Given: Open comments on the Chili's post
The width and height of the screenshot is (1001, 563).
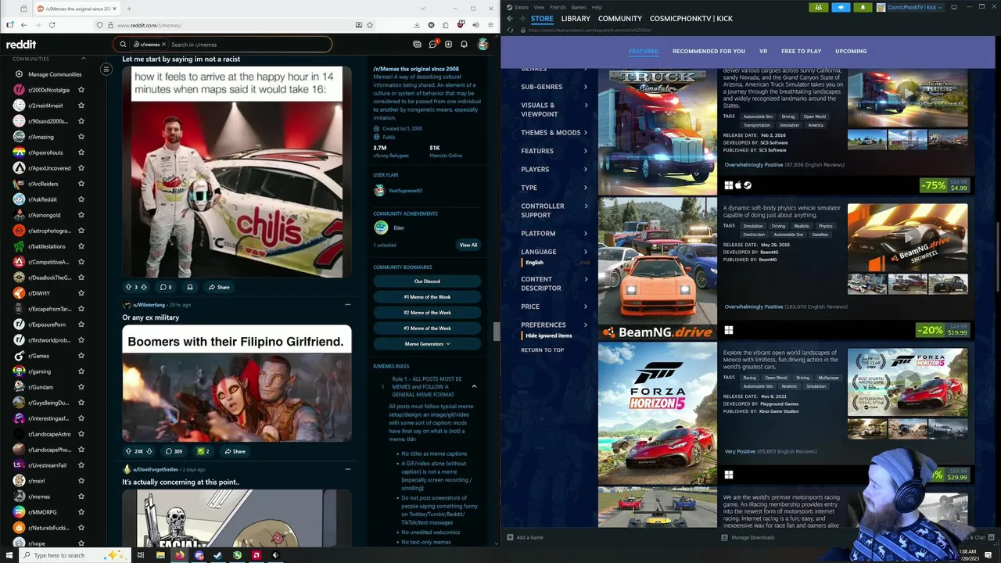Looking at the screenshot, I should [166, 287].
